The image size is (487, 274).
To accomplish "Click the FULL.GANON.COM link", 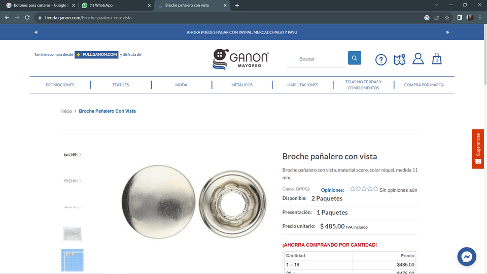I will coord(96,55).
